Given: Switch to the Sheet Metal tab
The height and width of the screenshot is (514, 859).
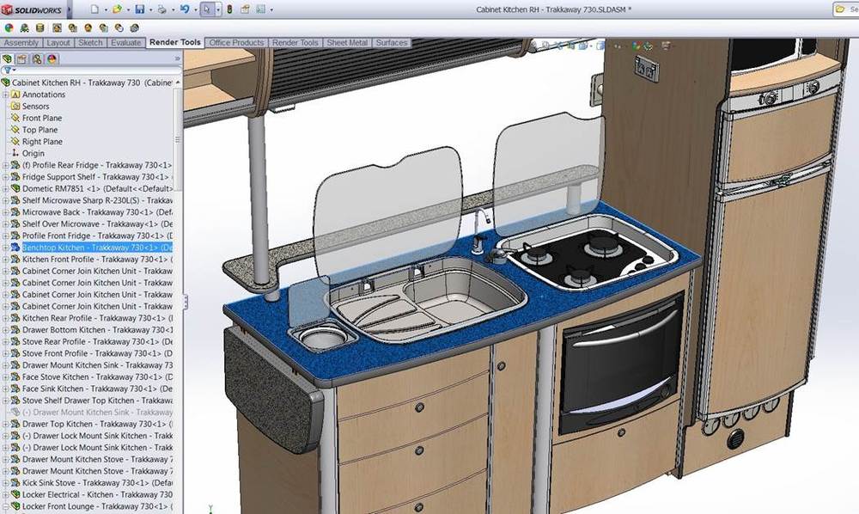Looking at the screenshot, I should tap(347, 42).
